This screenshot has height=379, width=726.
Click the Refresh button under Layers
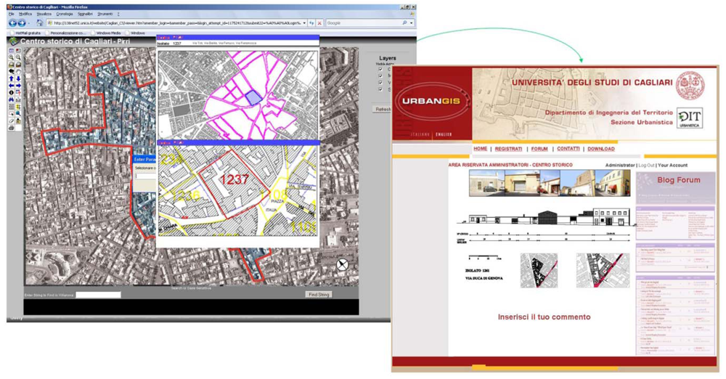(382, 110)
